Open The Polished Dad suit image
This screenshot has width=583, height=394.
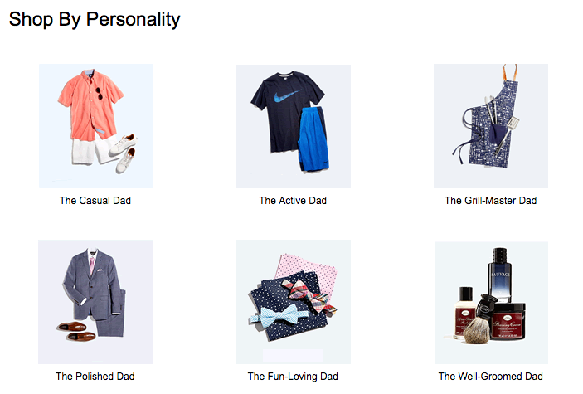95,302
